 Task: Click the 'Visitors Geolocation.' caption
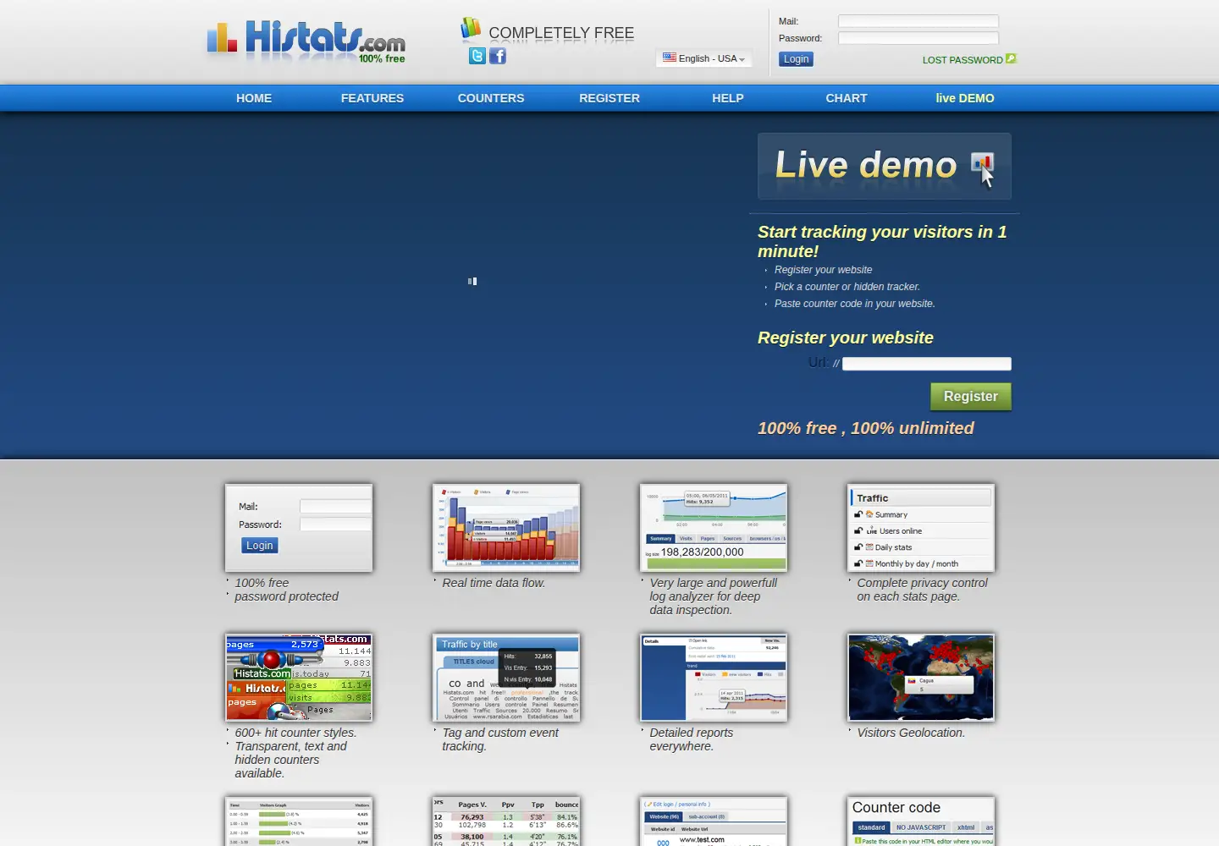point(911,733)
